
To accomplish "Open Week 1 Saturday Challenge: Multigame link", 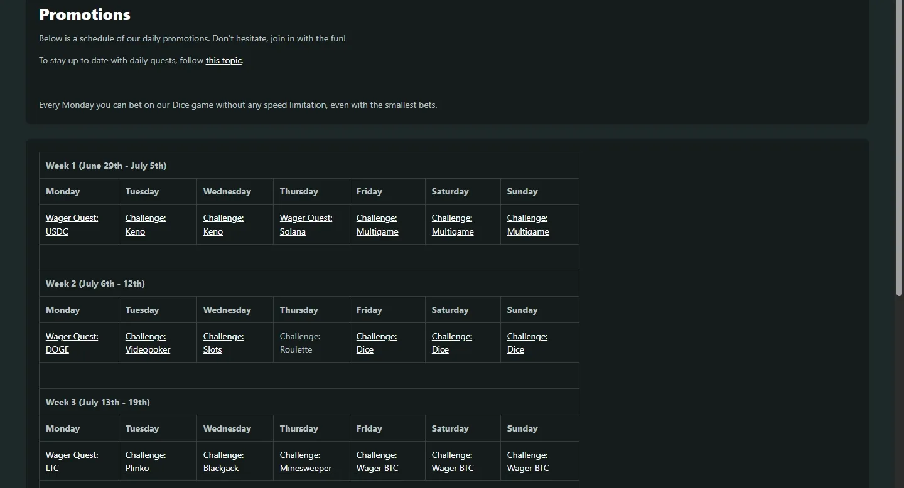I will [453, 225].
